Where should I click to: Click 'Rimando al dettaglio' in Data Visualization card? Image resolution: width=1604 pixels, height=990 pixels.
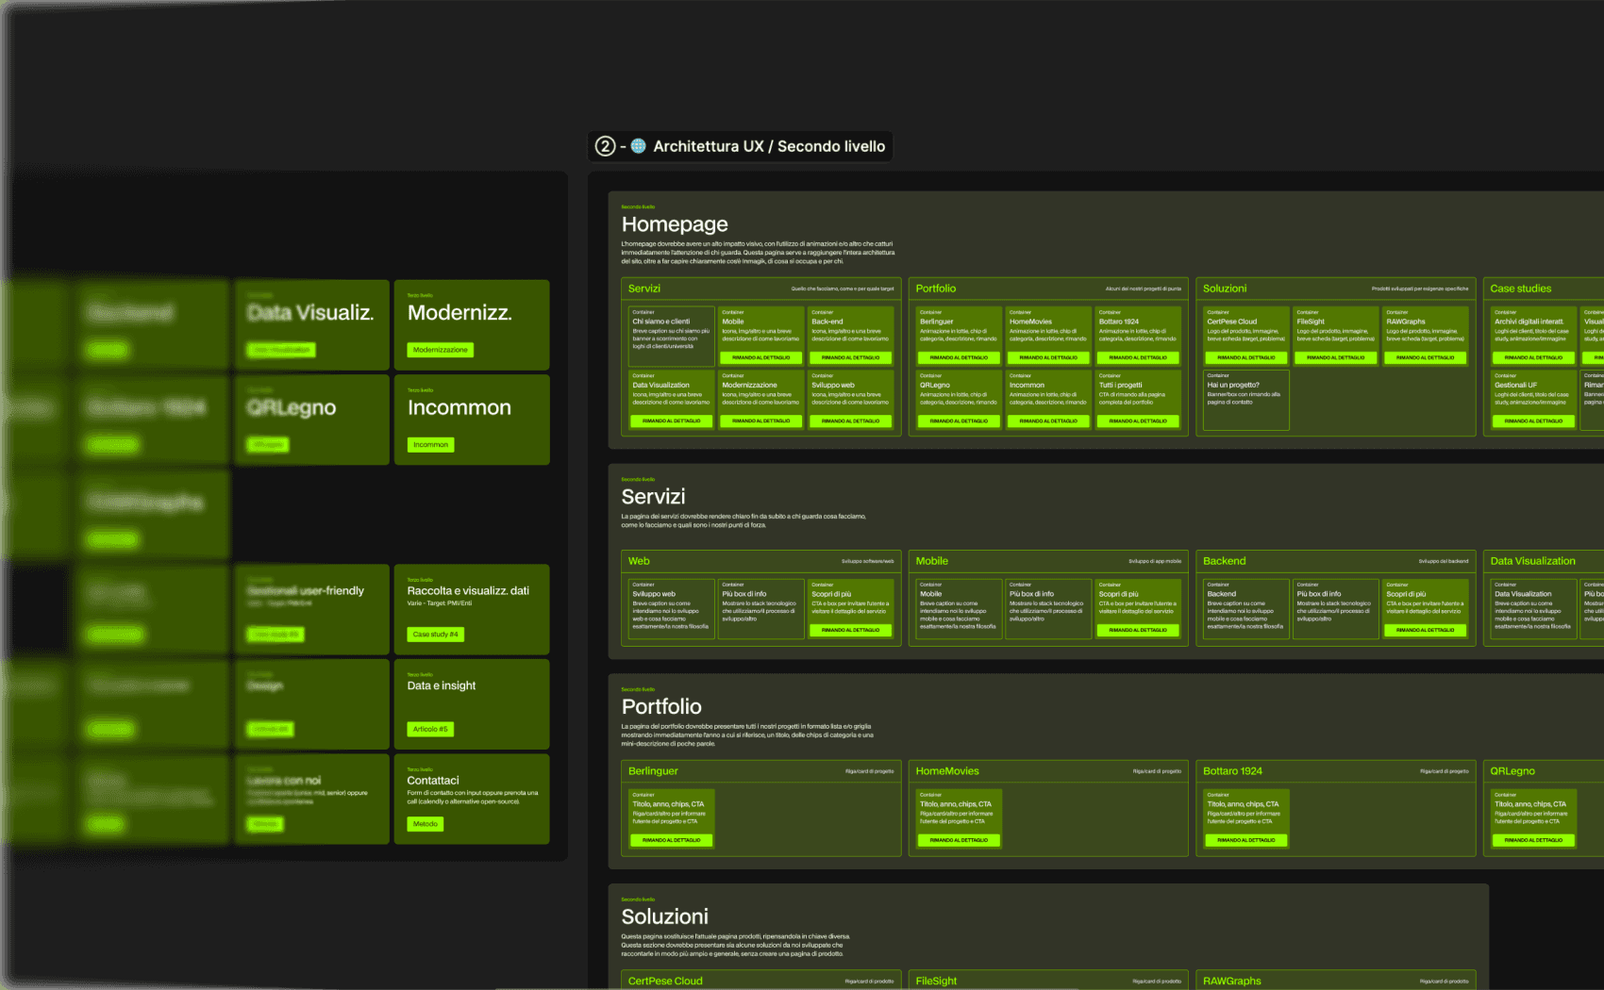click(x=672, y=421)
